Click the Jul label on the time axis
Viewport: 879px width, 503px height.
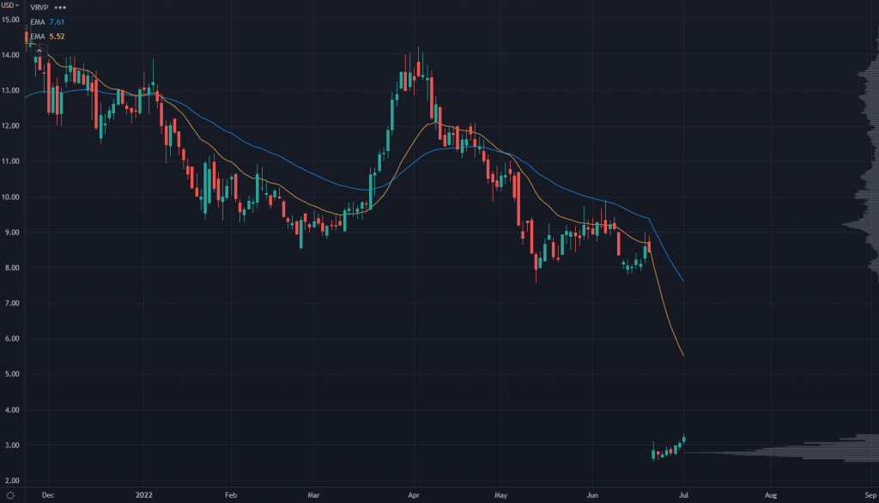684,495
